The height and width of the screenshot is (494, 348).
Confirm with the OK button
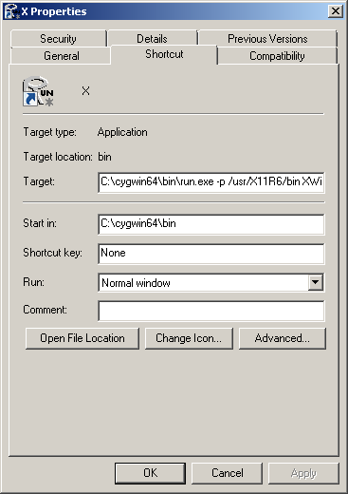pyautogui.click(x=150, y=473)
